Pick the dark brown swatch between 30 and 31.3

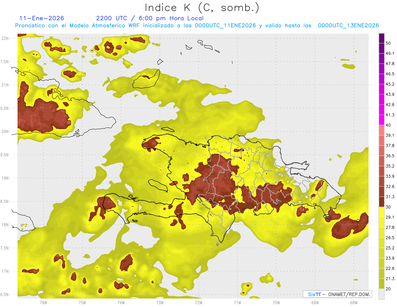coord(382,202)
